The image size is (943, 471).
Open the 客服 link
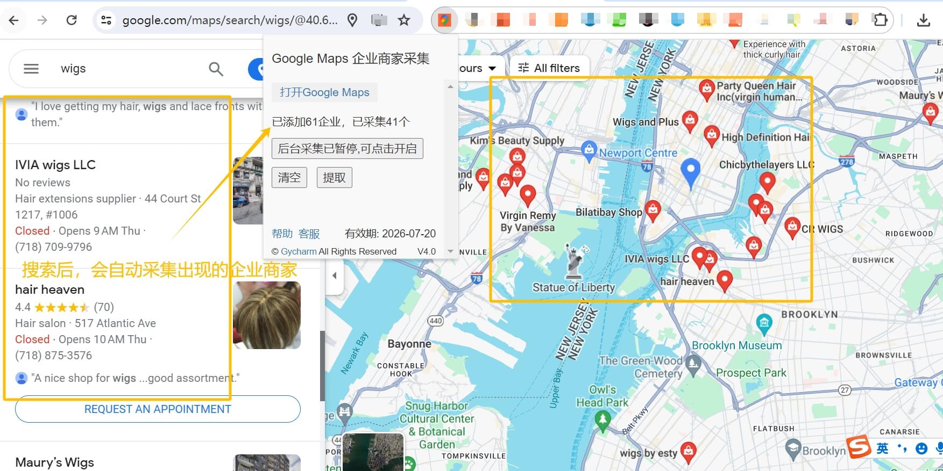[309, 234]
